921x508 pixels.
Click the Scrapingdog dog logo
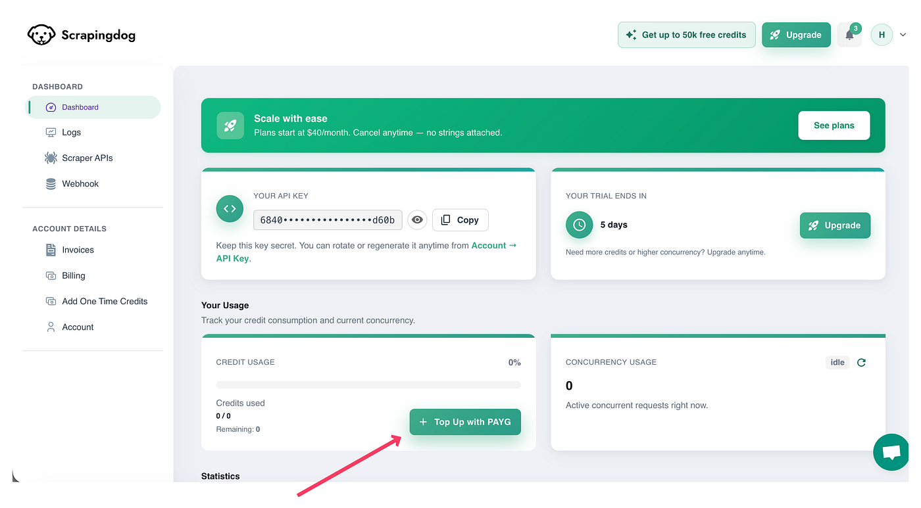click(41, 35)
